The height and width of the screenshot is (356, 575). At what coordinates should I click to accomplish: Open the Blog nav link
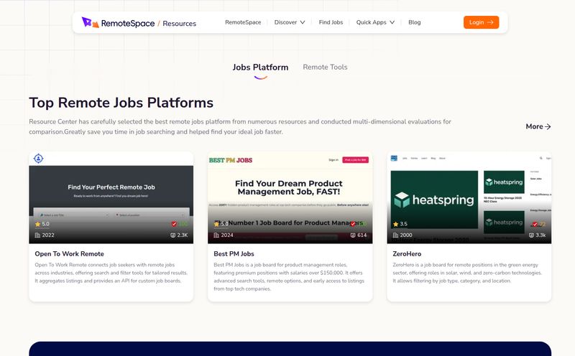pos(415,22)
